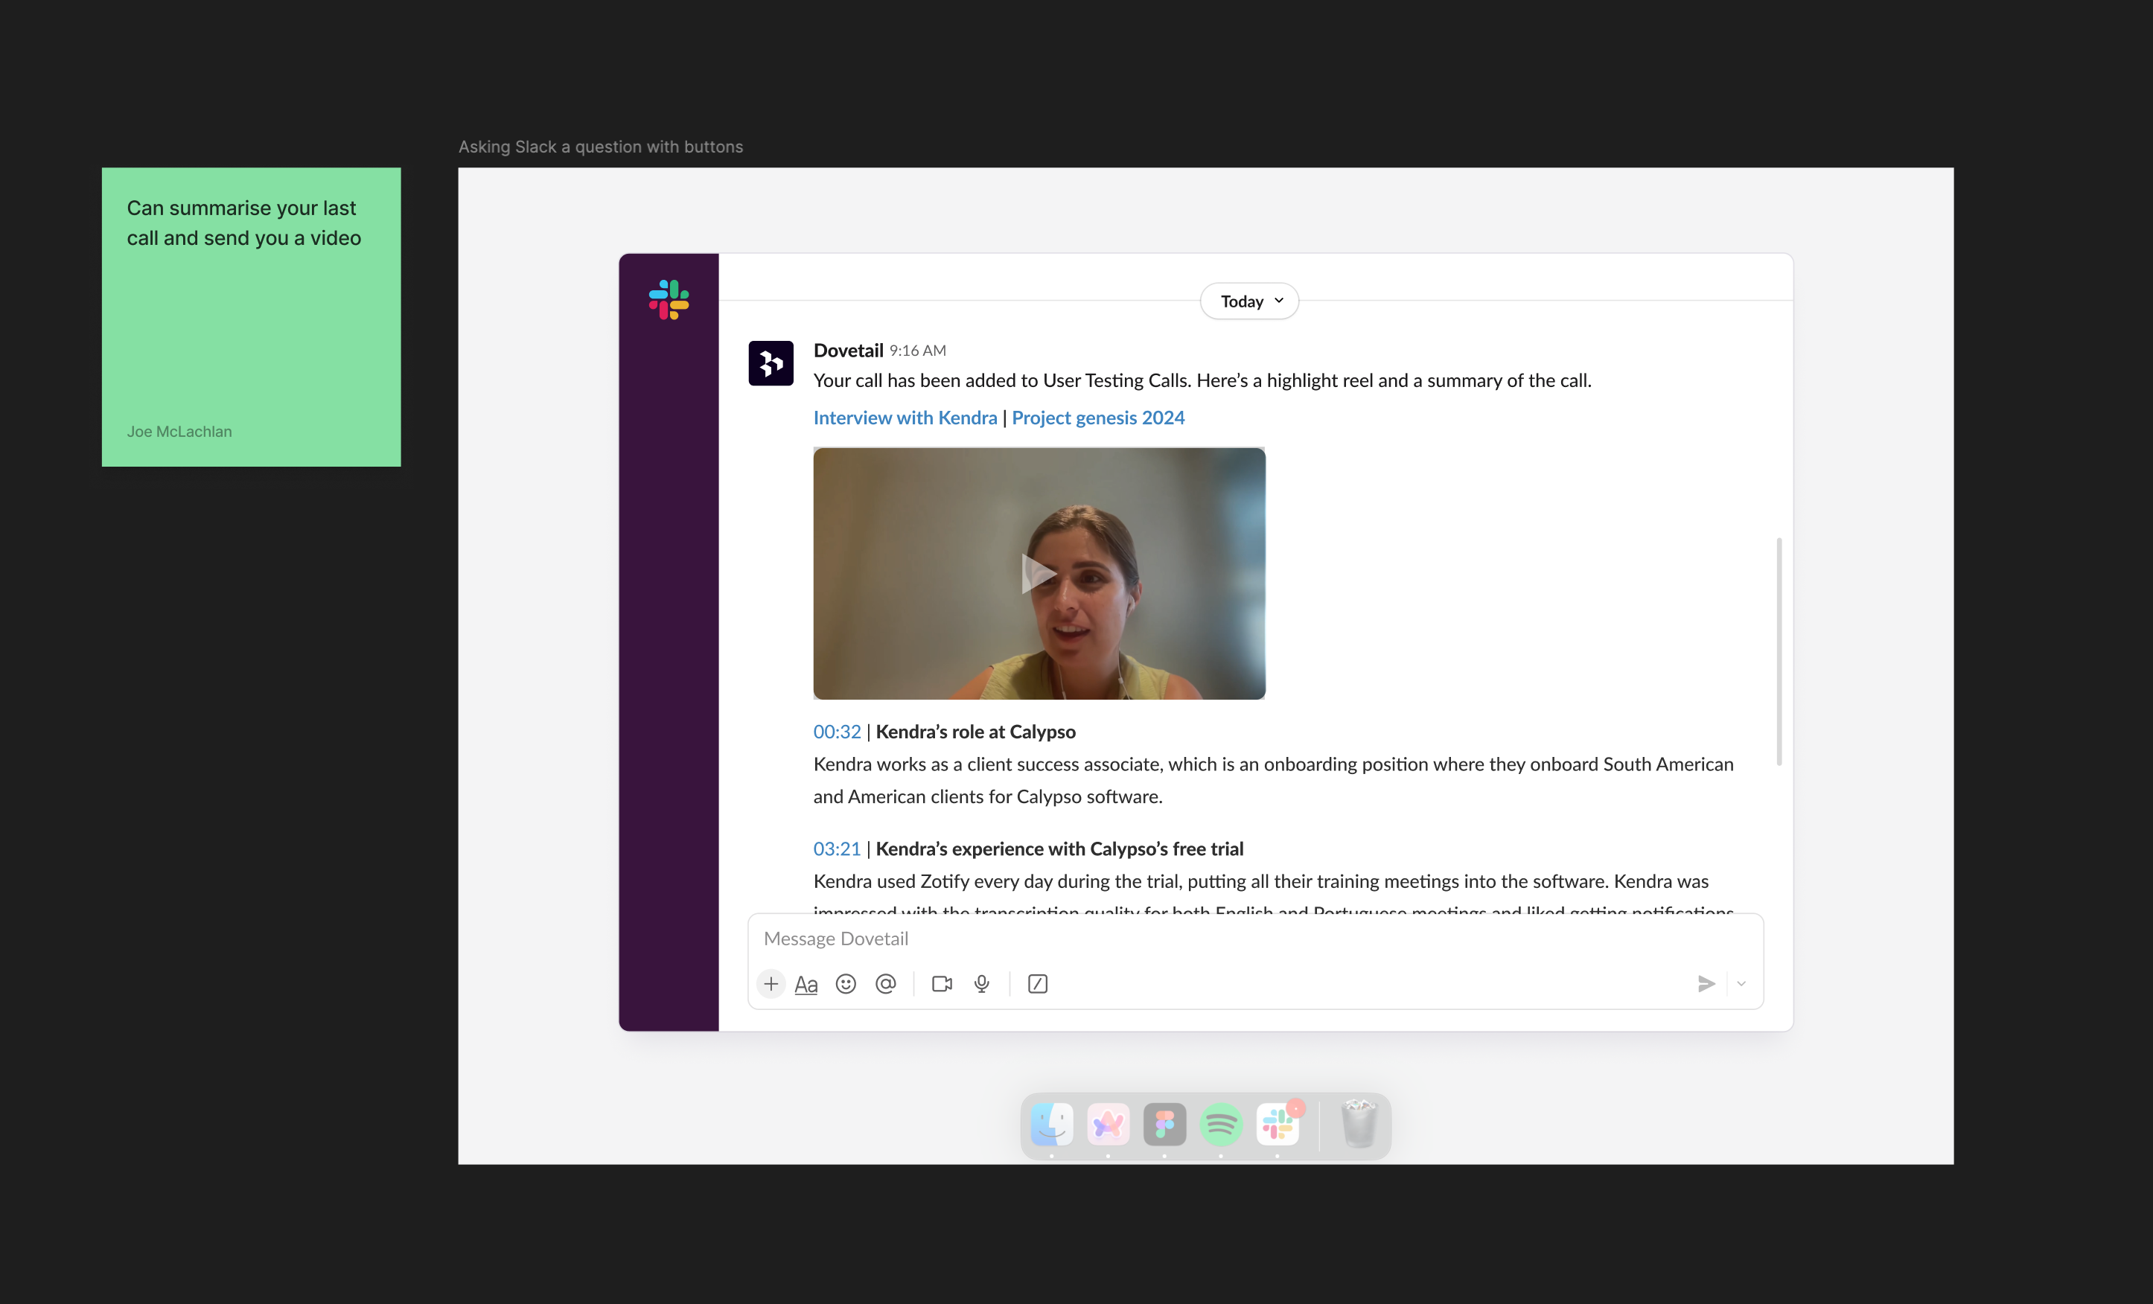Open the attachments plus menu in the composer
The image size is (2153, 1304).
[771, 983]
